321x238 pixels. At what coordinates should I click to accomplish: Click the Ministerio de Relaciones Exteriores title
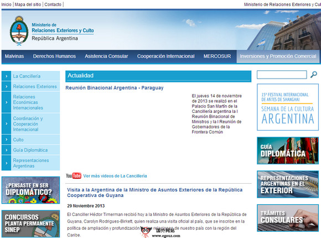[63, 28]
